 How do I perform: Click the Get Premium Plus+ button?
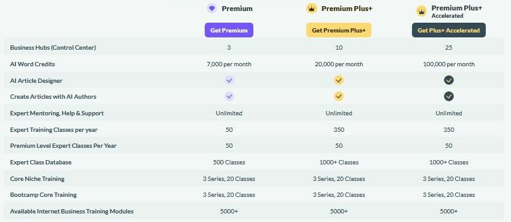tap(339, 30)
